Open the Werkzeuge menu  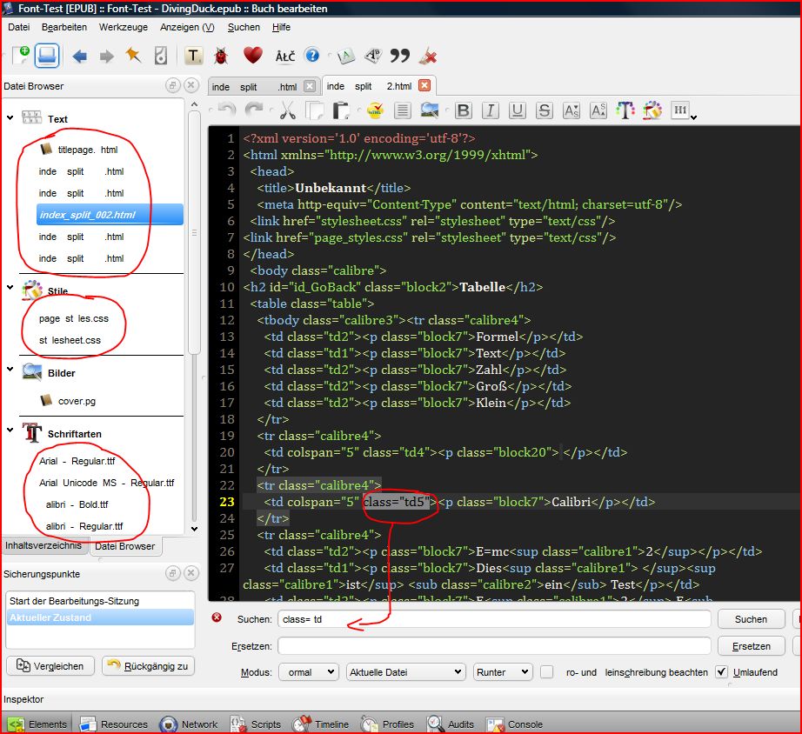123,27
